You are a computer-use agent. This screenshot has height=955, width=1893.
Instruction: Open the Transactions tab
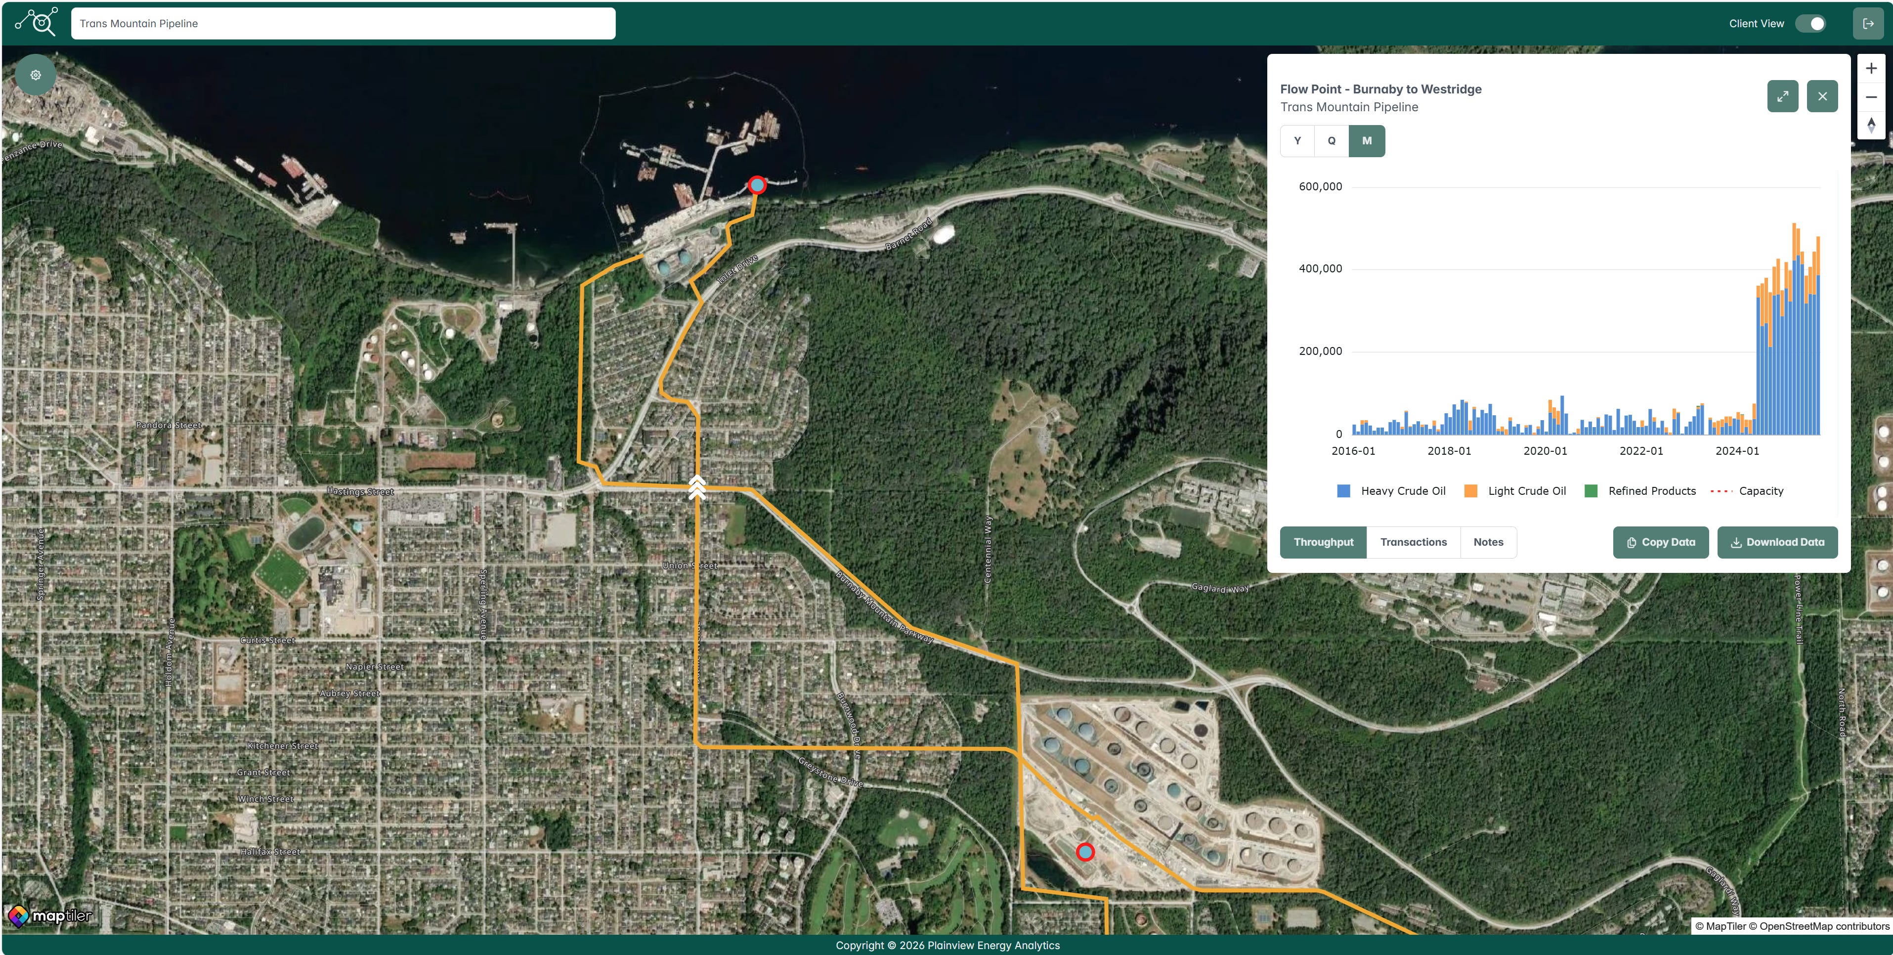1413,542
